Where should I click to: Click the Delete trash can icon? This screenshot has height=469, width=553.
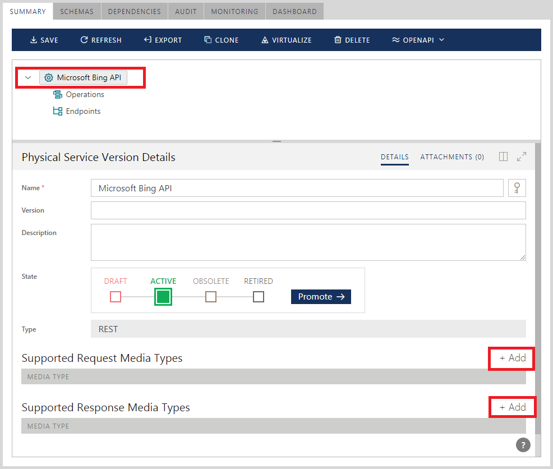338,40
